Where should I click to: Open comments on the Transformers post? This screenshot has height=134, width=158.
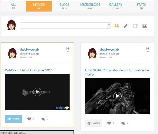point(123,123)
